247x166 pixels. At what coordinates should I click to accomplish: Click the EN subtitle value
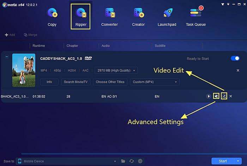pyautogui.click(x=157, y=96)
